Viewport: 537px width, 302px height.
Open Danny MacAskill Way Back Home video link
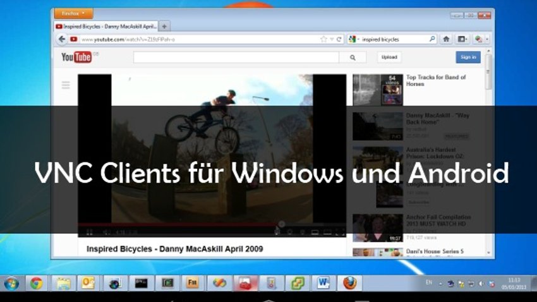(x=438, y=119)
